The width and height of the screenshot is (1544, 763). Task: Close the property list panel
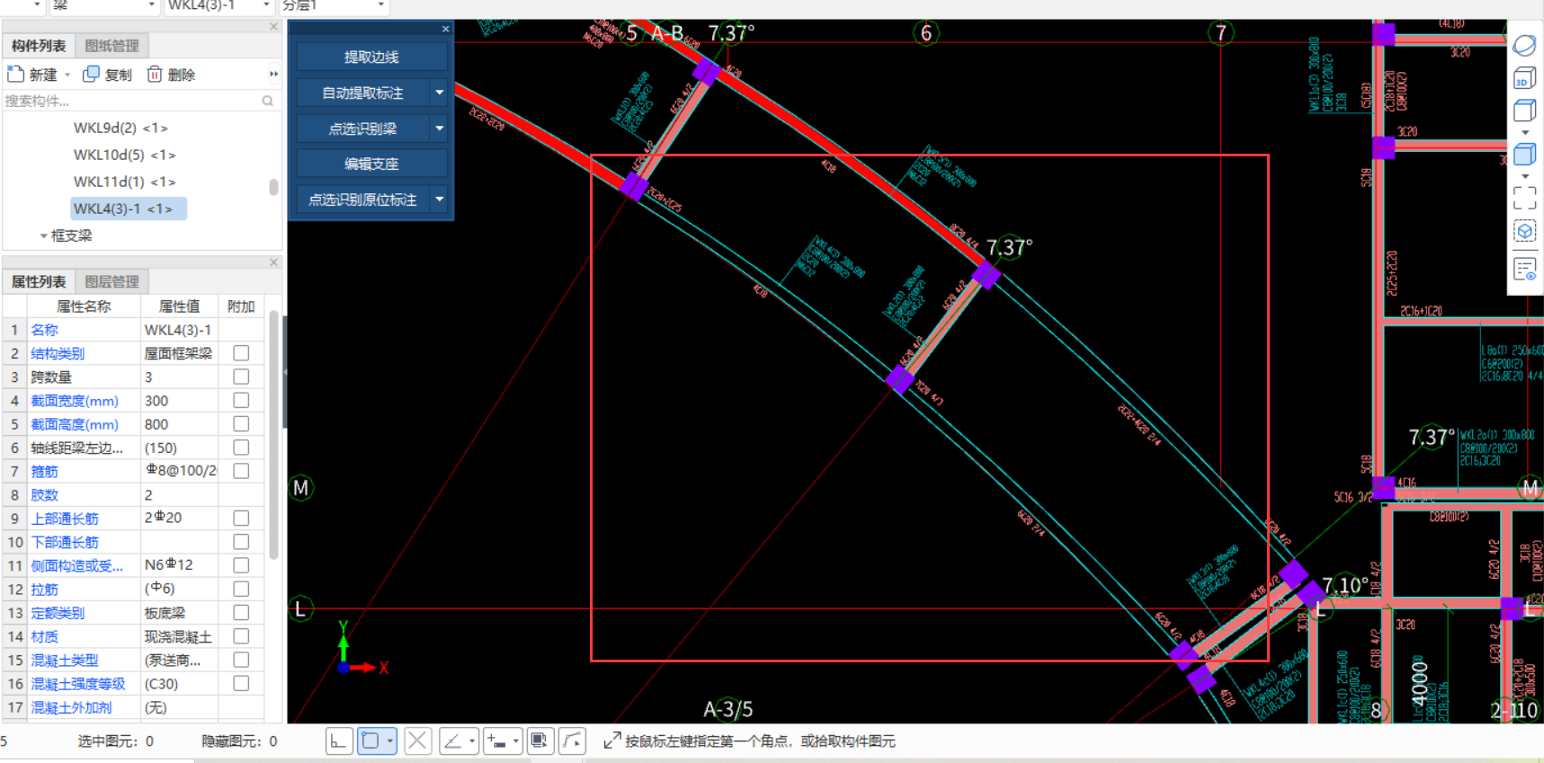(274, 262)
